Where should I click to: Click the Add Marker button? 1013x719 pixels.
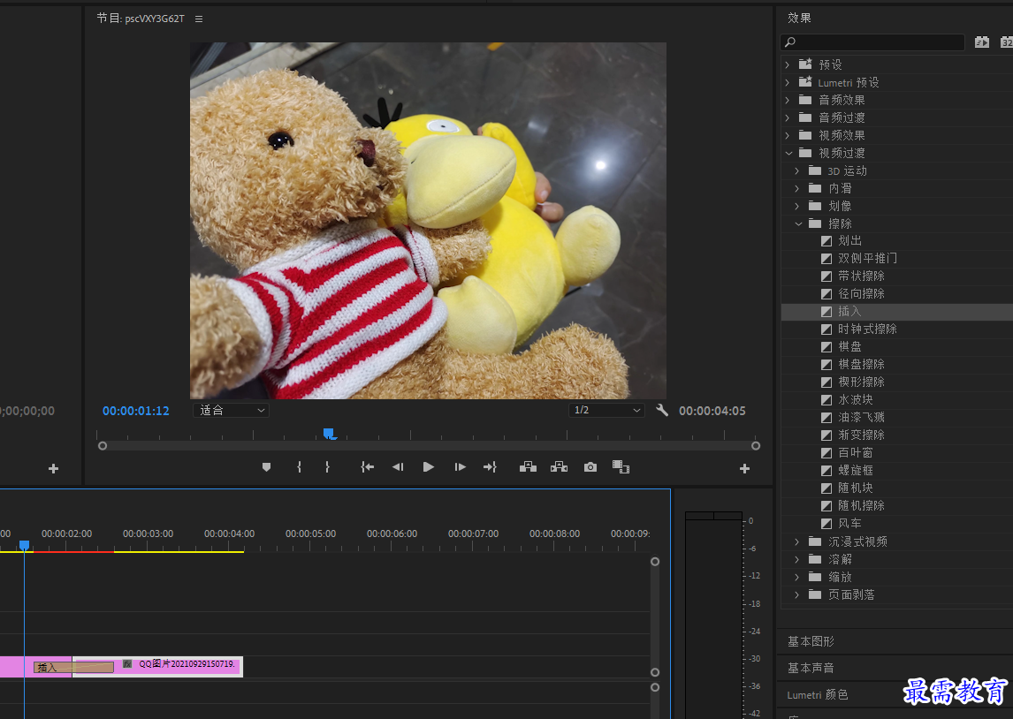266,467
